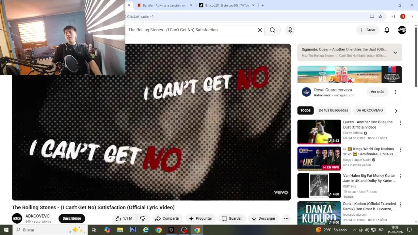Switch to the Bandle tab
Image resolution: width=418 pixels, height=235 pixels.
coord(162,5)
